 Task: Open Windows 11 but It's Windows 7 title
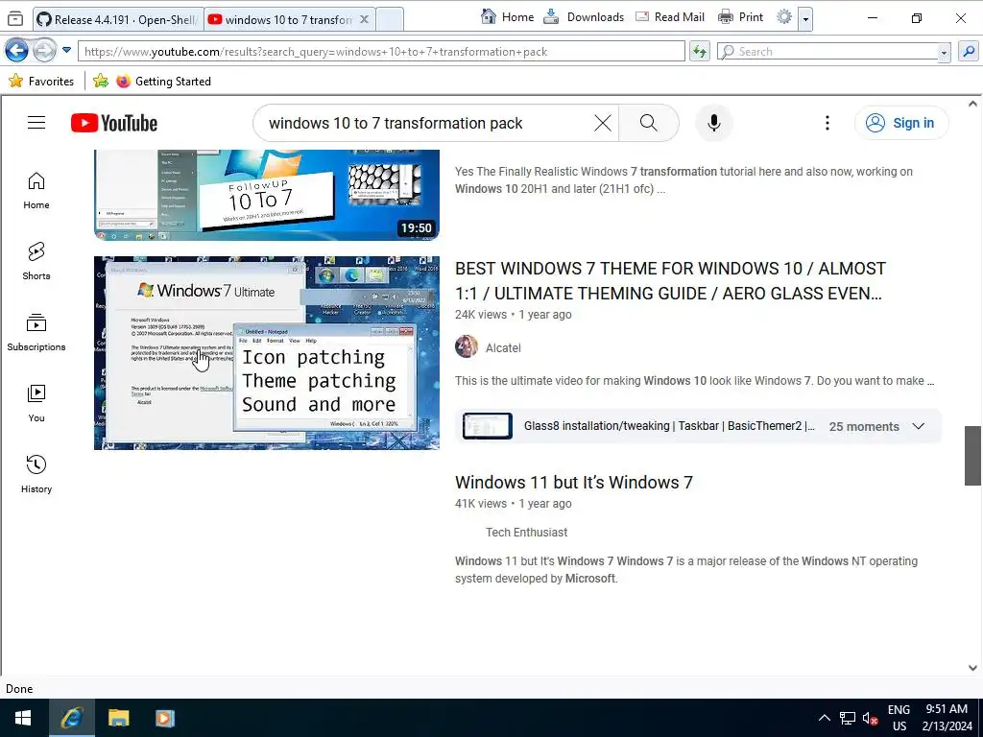(x=574, y=482)
